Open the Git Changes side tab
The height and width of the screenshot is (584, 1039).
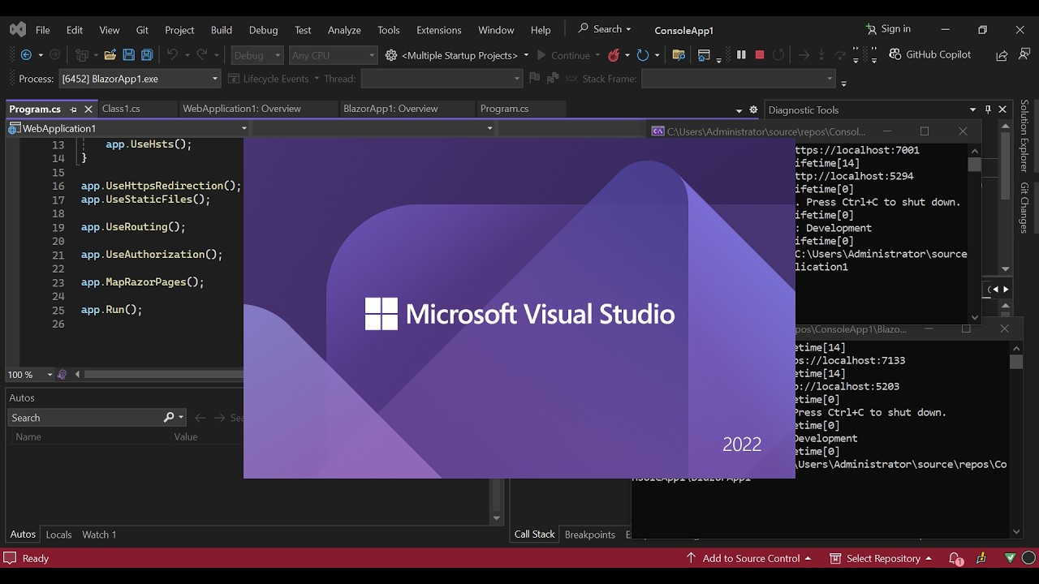[1024, 208]
